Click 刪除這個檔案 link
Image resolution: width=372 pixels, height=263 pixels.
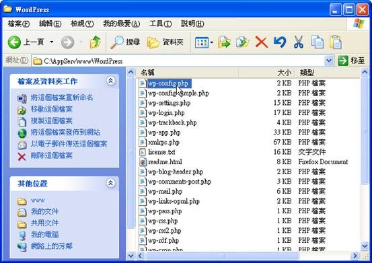point(52,155)
